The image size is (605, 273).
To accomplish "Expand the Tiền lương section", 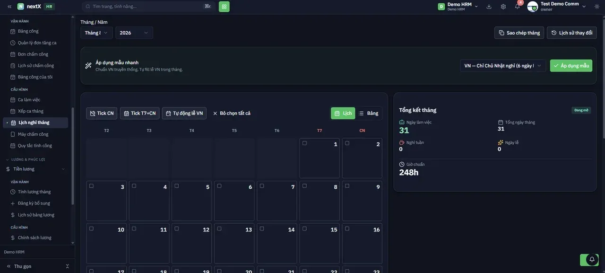I will [x=35, y=169].
